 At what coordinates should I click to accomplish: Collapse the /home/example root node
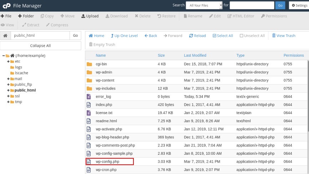point(3,56)
